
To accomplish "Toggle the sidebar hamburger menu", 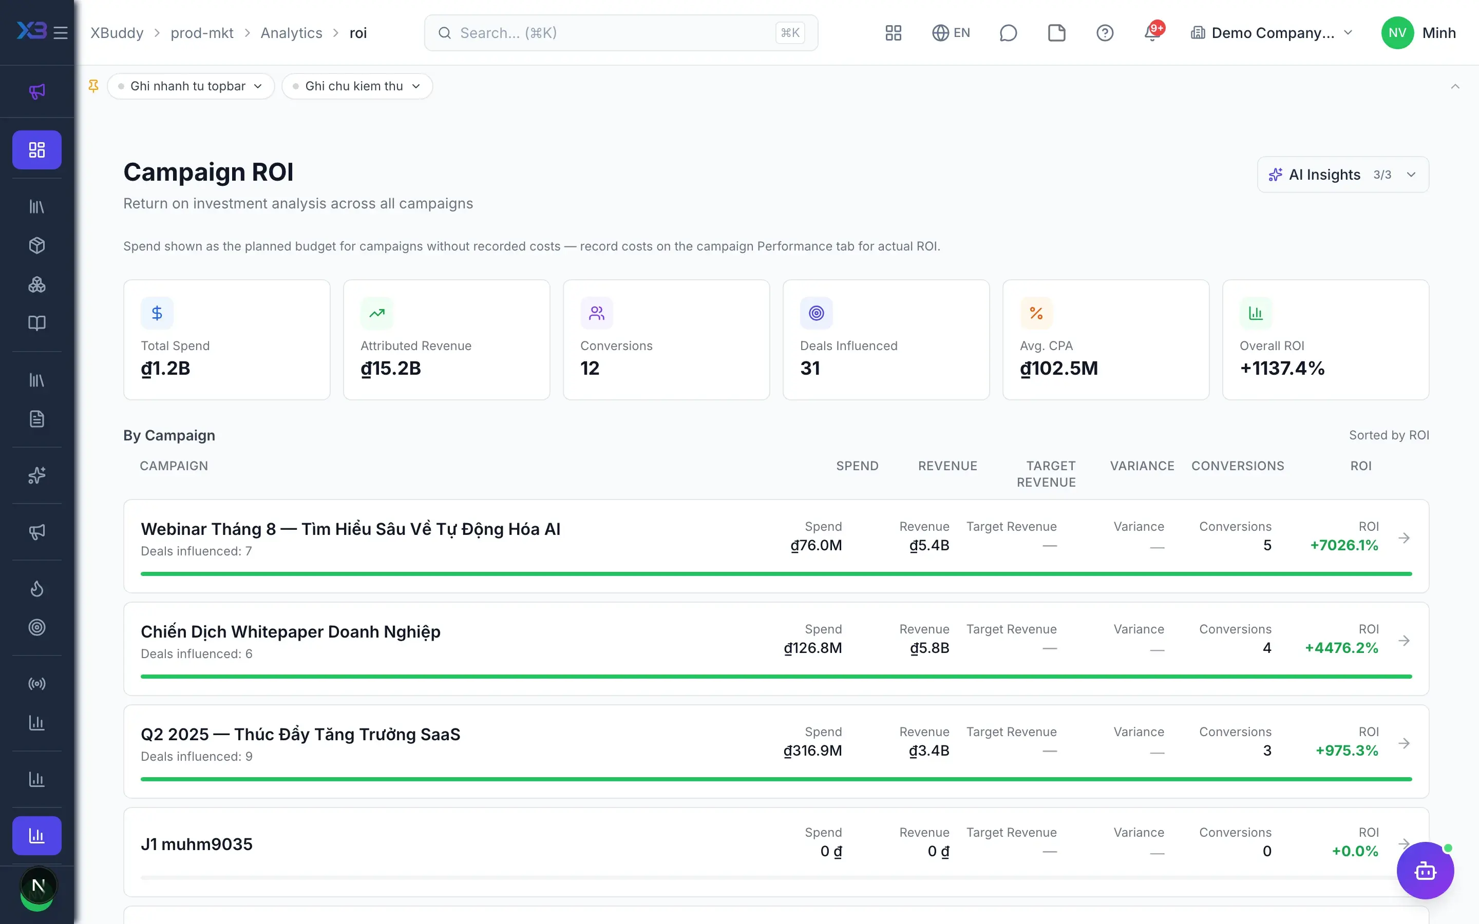I will pos(61,32).
